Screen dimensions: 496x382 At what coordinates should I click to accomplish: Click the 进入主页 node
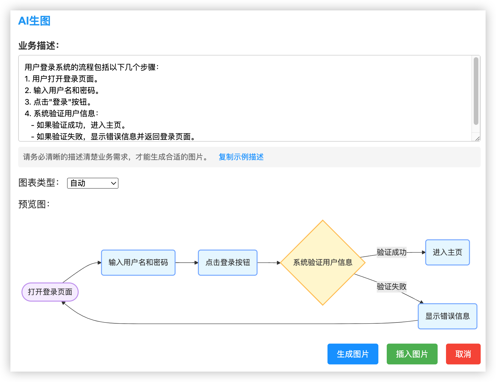point(447,252)
